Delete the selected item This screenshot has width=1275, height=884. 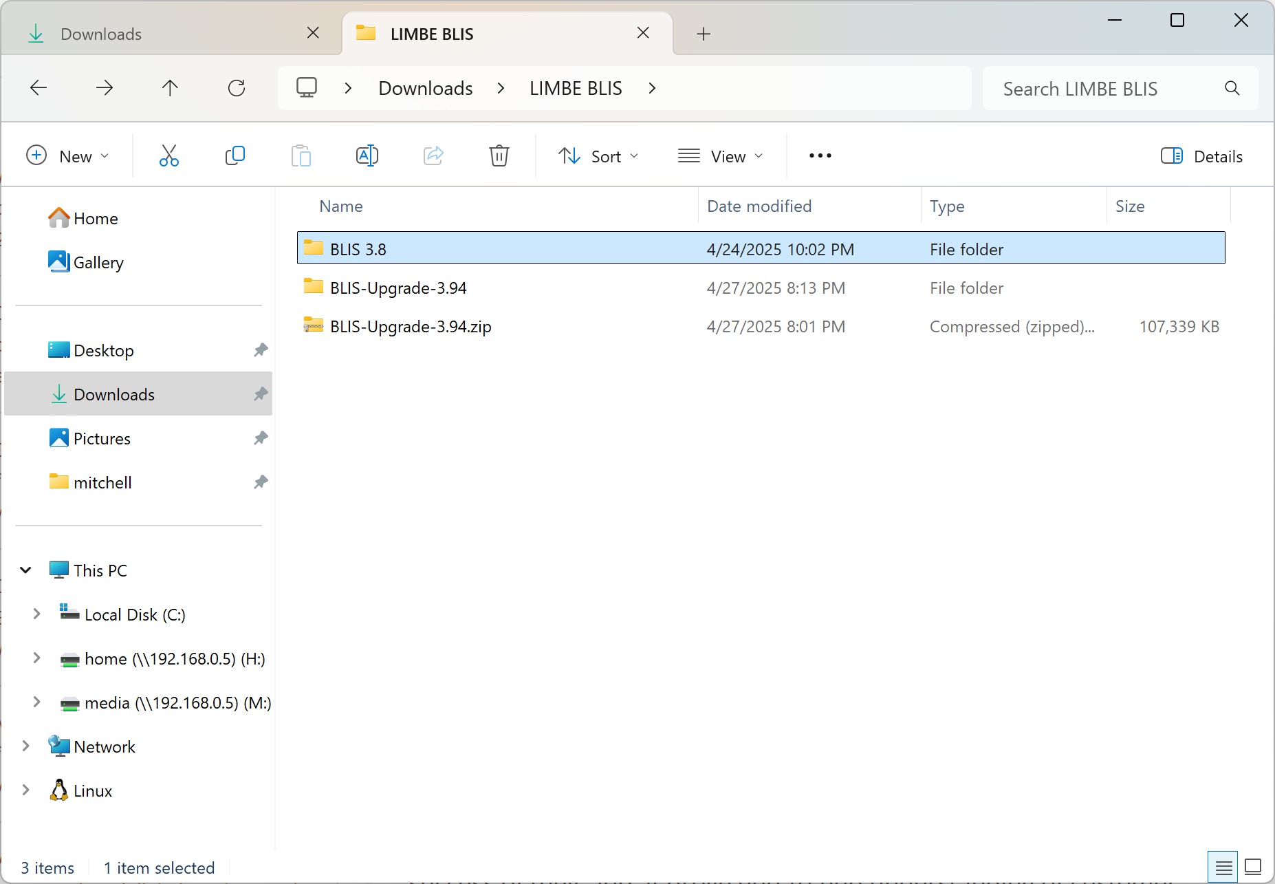[x=499, y=155]
